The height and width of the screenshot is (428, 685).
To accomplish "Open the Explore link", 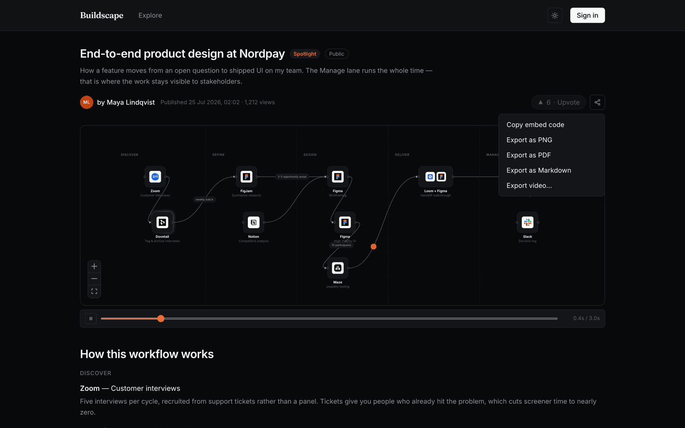I will (150, 15).
